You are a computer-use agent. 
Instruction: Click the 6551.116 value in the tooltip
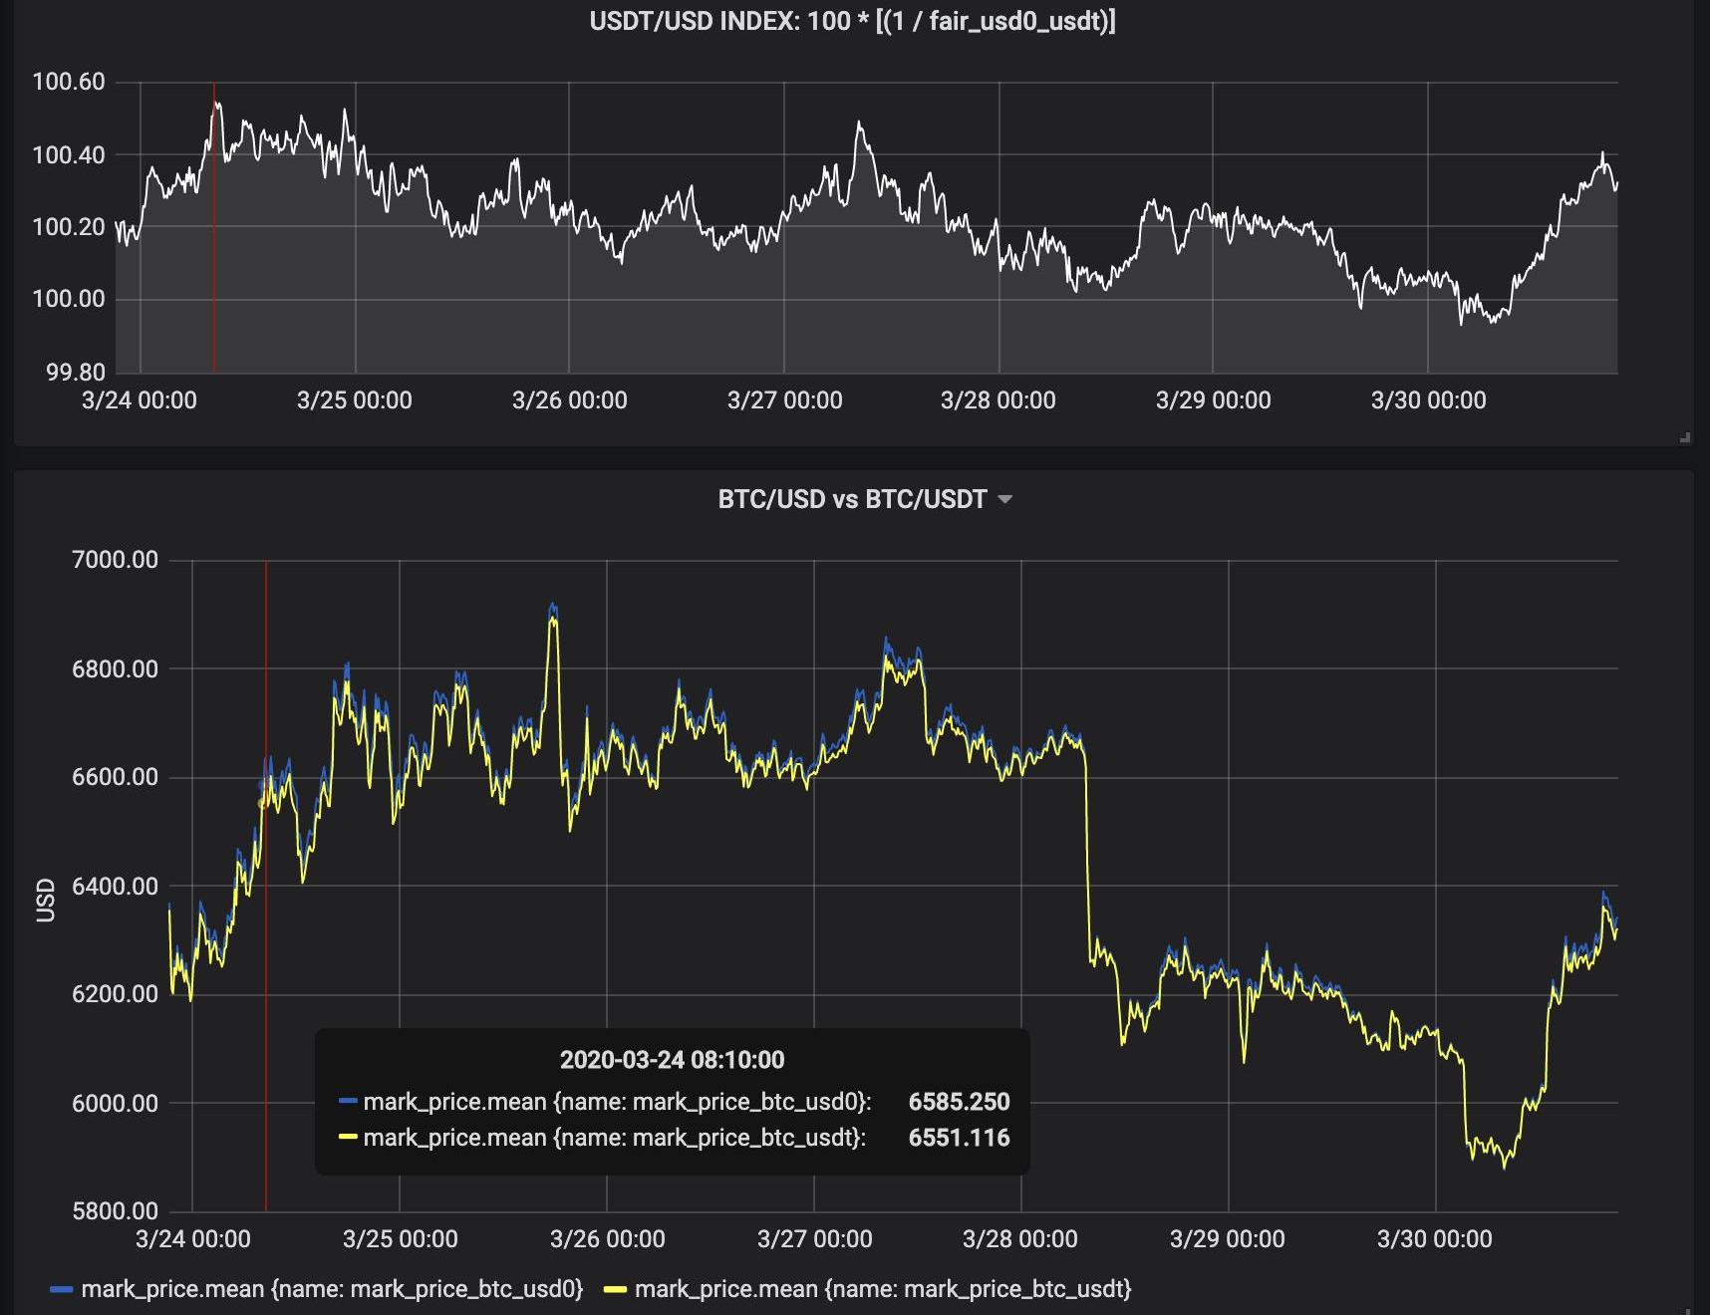(x=959, y=1138)
